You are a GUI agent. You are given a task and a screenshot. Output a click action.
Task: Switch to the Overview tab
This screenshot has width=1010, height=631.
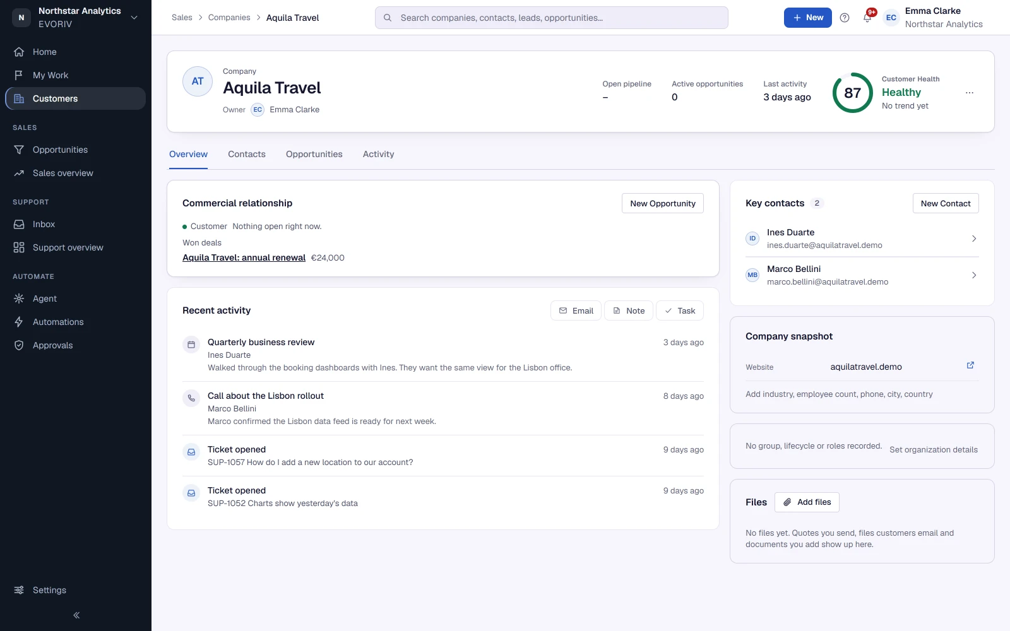188,154
